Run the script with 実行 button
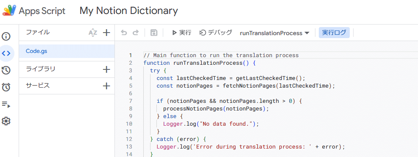418x157 pixels. 182,33
